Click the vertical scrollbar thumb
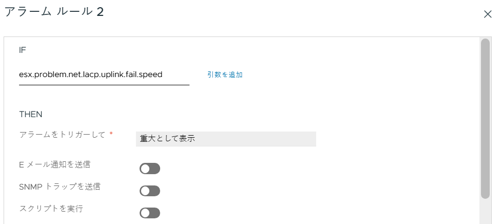The image size is (499, 224). pyautogui.click(x=485, y=118)
